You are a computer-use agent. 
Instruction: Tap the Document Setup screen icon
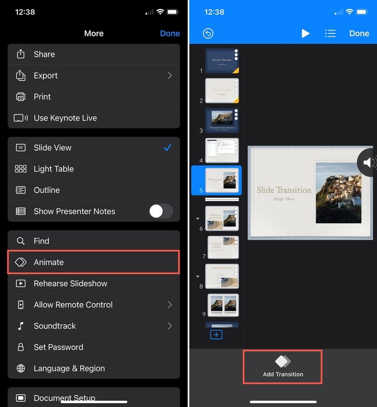tap(21, 398)
